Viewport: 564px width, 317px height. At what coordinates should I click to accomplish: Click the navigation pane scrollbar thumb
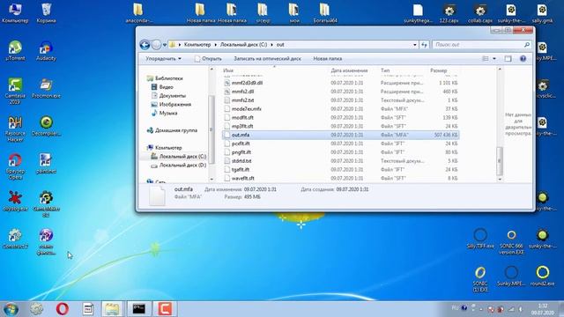(x=211, y=129)
